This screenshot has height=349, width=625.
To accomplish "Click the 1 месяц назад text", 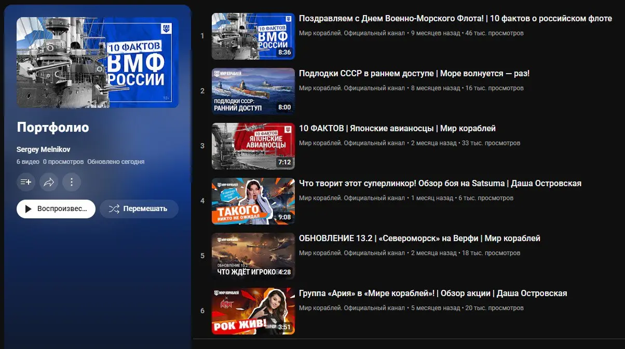I will point(432,198).
